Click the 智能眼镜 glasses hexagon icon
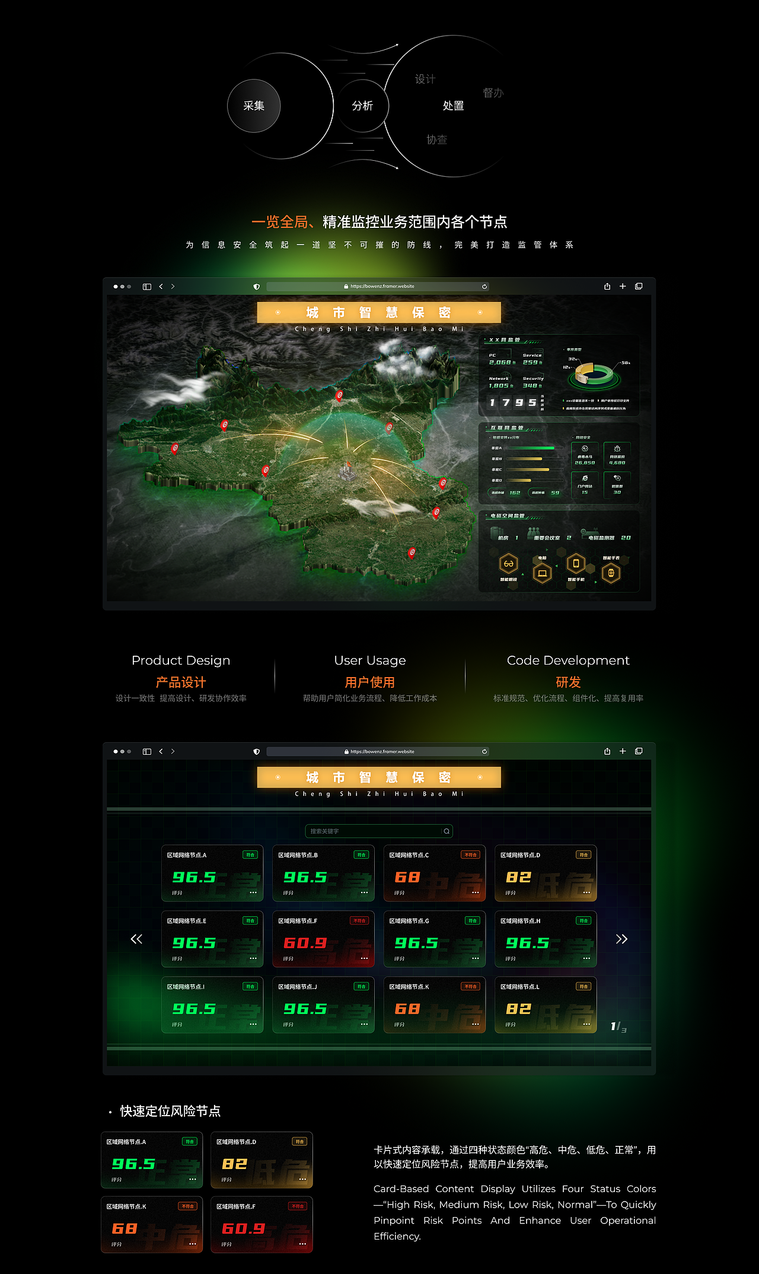Viewport: 759px width, 1274px height. click(x=509, y=564)
